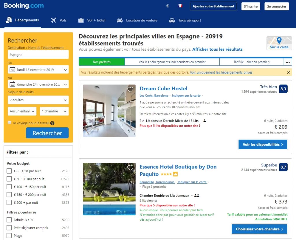The height and width of the screenshot is (240, 296).
Task: Expand the 2 adultes dropdown
Action: click(x=38, y=100)
